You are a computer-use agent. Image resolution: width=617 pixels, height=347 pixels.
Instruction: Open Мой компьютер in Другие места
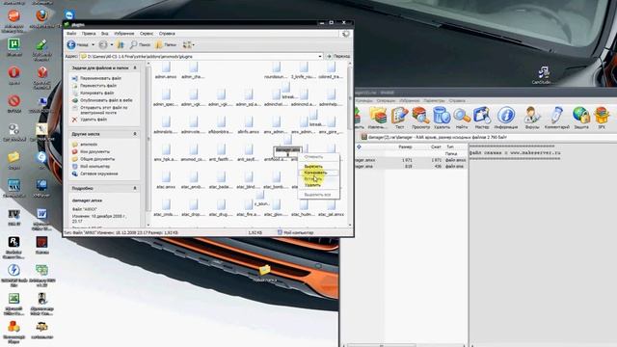click(94, 167)
